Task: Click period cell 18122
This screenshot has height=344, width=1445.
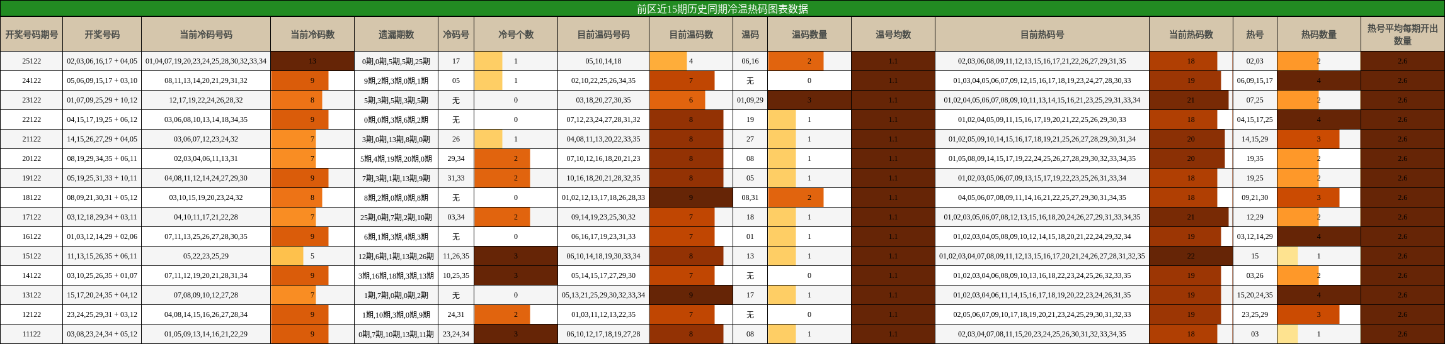Action: tap(31, 197)
